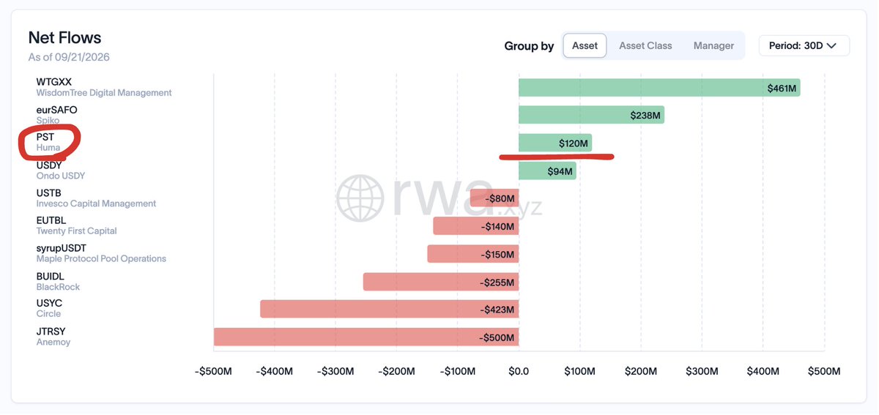Click Maple Protocol Pool Operations text

pyautogui.click(x=101, y=258)
